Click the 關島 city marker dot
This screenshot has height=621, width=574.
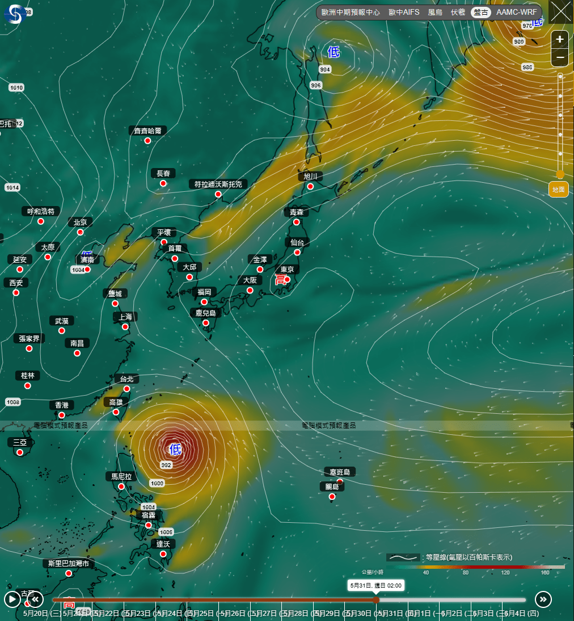332,496
